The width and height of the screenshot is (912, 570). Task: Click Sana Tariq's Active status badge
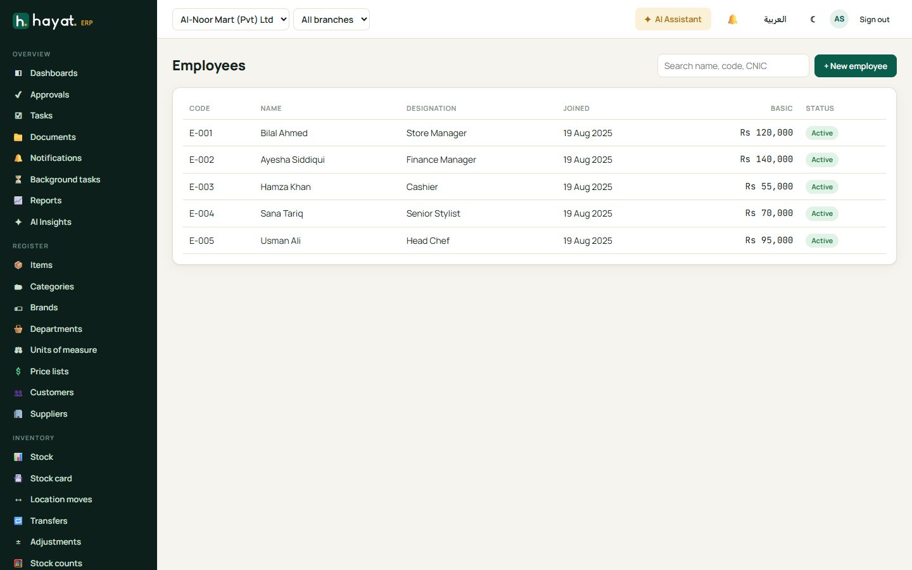point(821,214)
